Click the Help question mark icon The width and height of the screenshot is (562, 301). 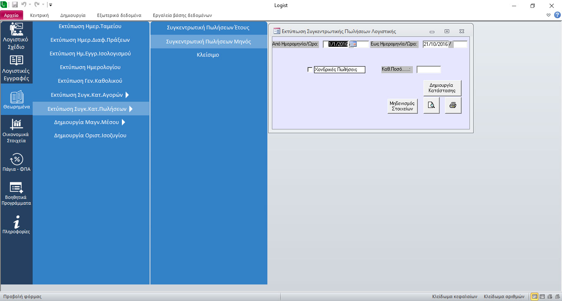[557, 15]
